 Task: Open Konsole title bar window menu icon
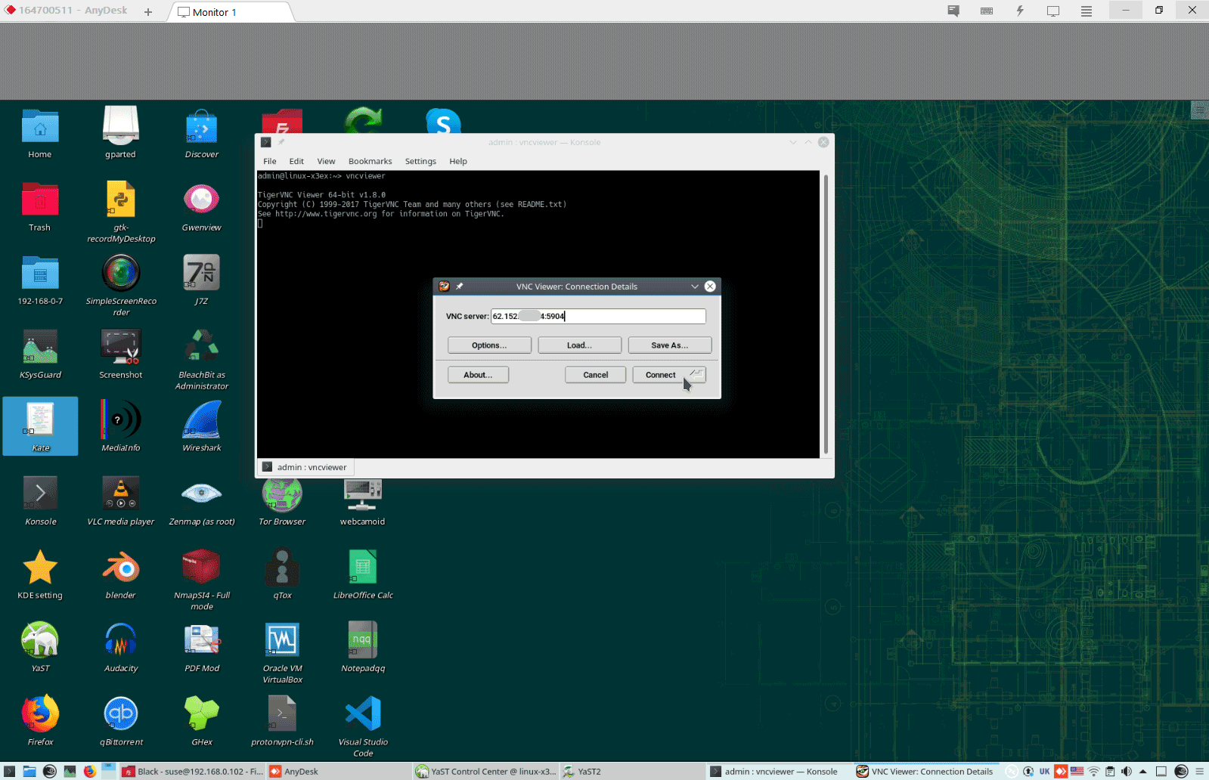click(x=265, y=142)
